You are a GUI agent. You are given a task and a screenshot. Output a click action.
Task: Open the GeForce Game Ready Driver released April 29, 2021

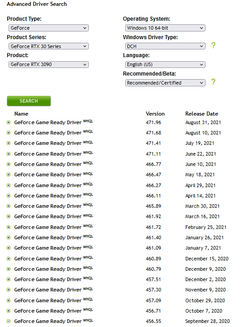[54, 185]
